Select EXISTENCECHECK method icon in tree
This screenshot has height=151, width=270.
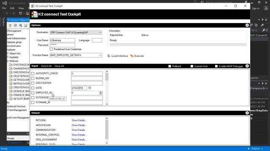pos(11,65)
